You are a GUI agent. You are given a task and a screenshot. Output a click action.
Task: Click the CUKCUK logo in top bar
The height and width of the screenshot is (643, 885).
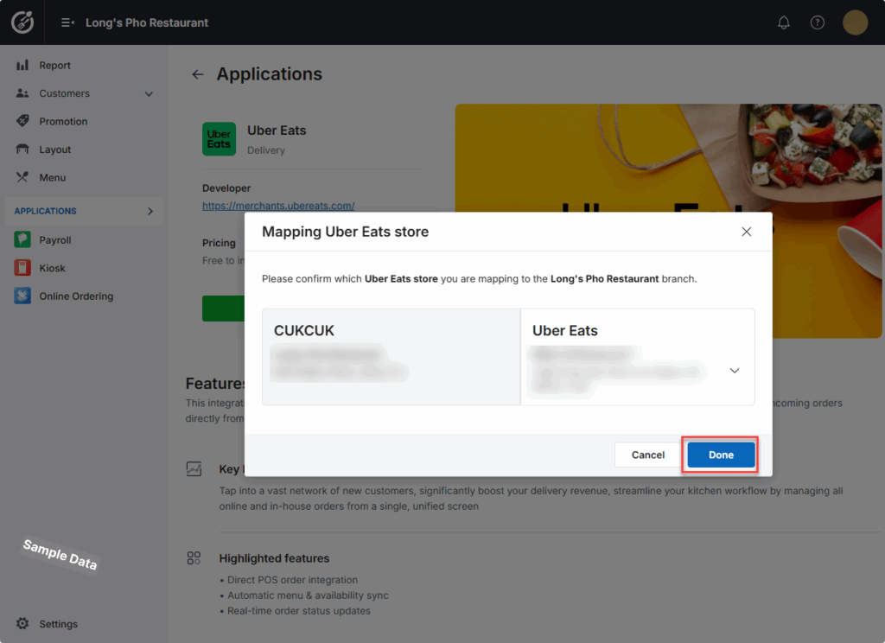22,22
